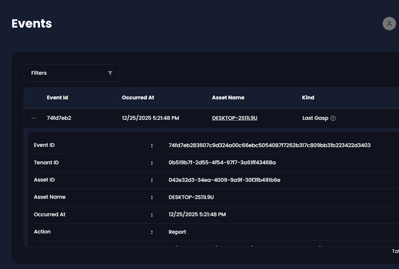
Task: Click the 74fd7eb2 event ID cell
Action: (59, 118)
